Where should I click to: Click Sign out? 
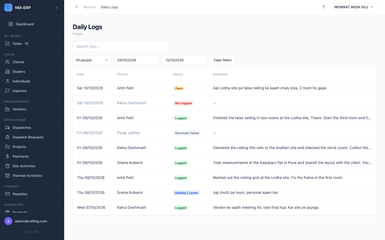(x=32, y=232)
